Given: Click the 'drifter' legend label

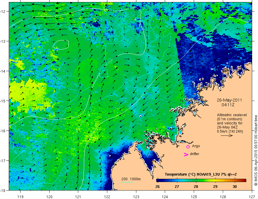Looking at the screenshot, I should 194,154.
